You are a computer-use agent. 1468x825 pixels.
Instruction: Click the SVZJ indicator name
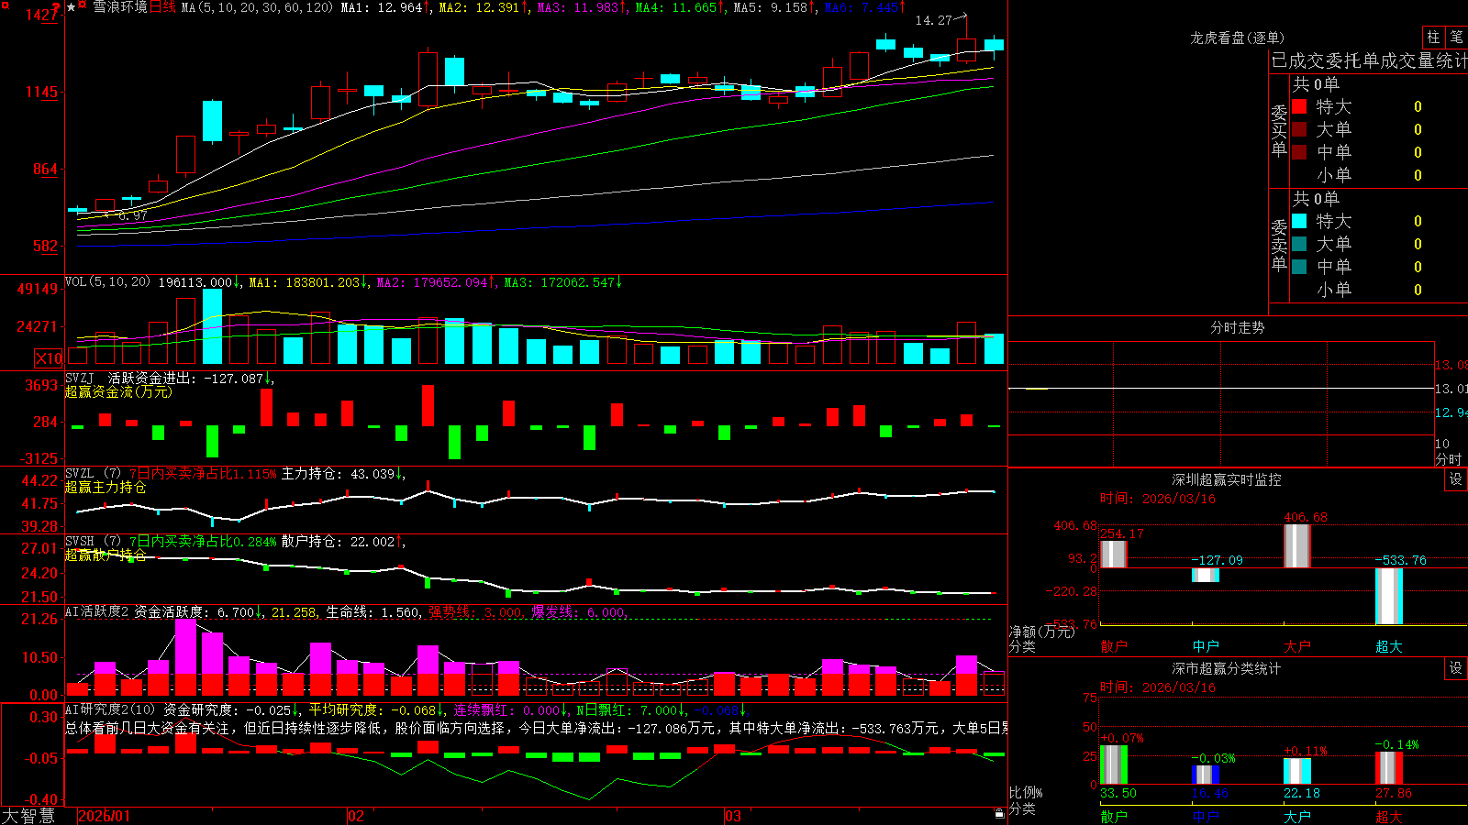click(80, 378)
